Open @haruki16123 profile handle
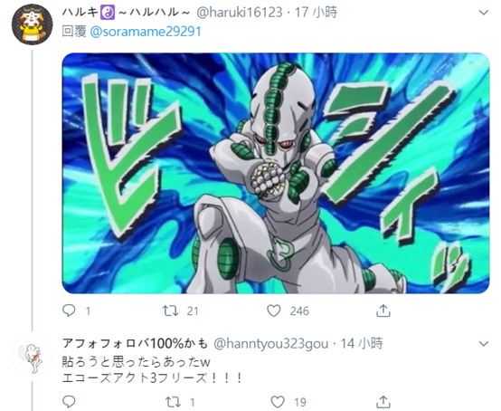This screenshot has height=411, width=501. [x=240, y=13]
